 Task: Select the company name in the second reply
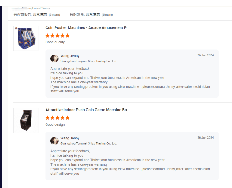point(89,143)
